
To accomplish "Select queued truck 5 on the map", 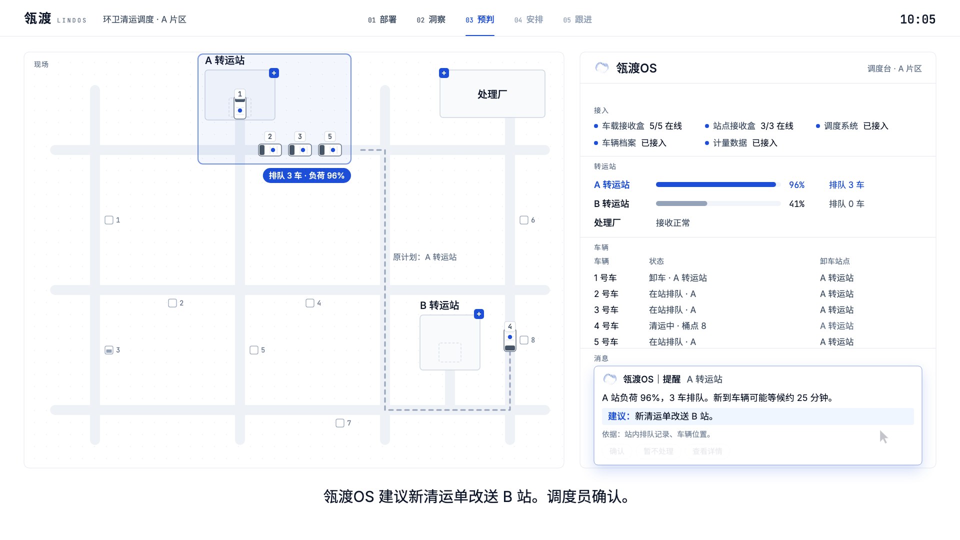I will 330,150.
